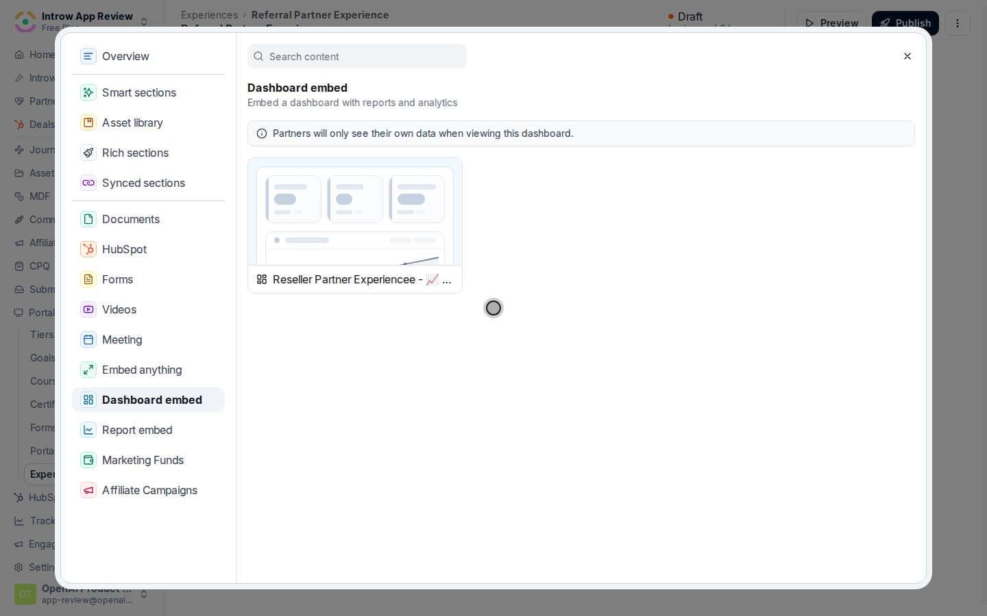
Task: Click the Publish button
Action: click(905, 23)
